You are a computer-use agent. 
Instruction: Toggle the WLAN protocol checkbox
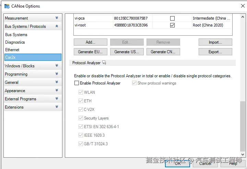pos(81,92)
